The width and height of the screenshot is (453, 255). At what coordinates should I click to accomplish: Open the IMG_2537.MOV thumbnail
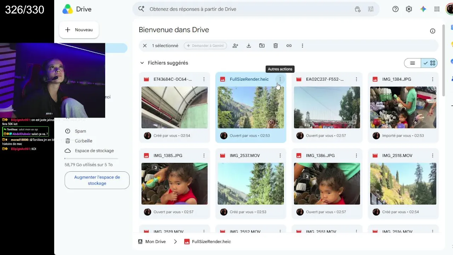pyautogui.click(x=251, y=184)
